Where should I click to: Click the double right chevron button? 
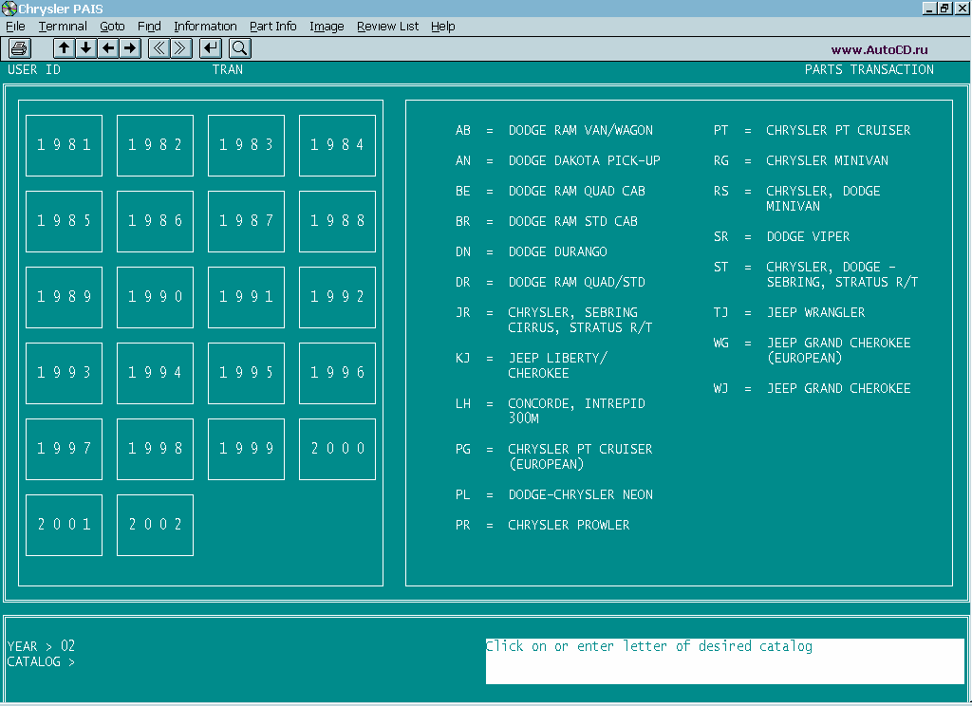click(x=181, y=48)
